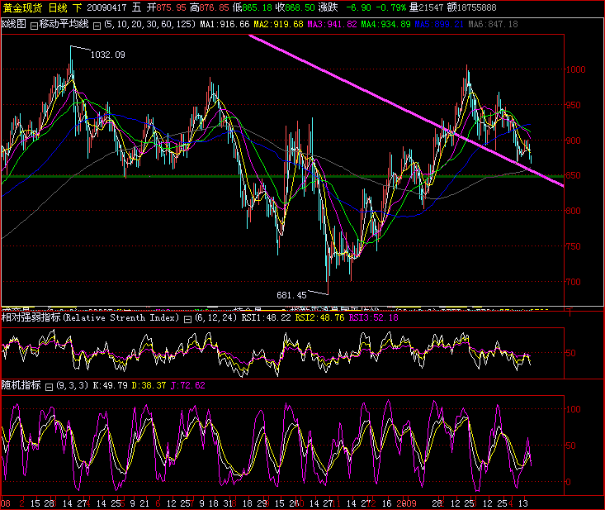
Task: Click the volume value 21547
Action: click(x=431, y=7)
